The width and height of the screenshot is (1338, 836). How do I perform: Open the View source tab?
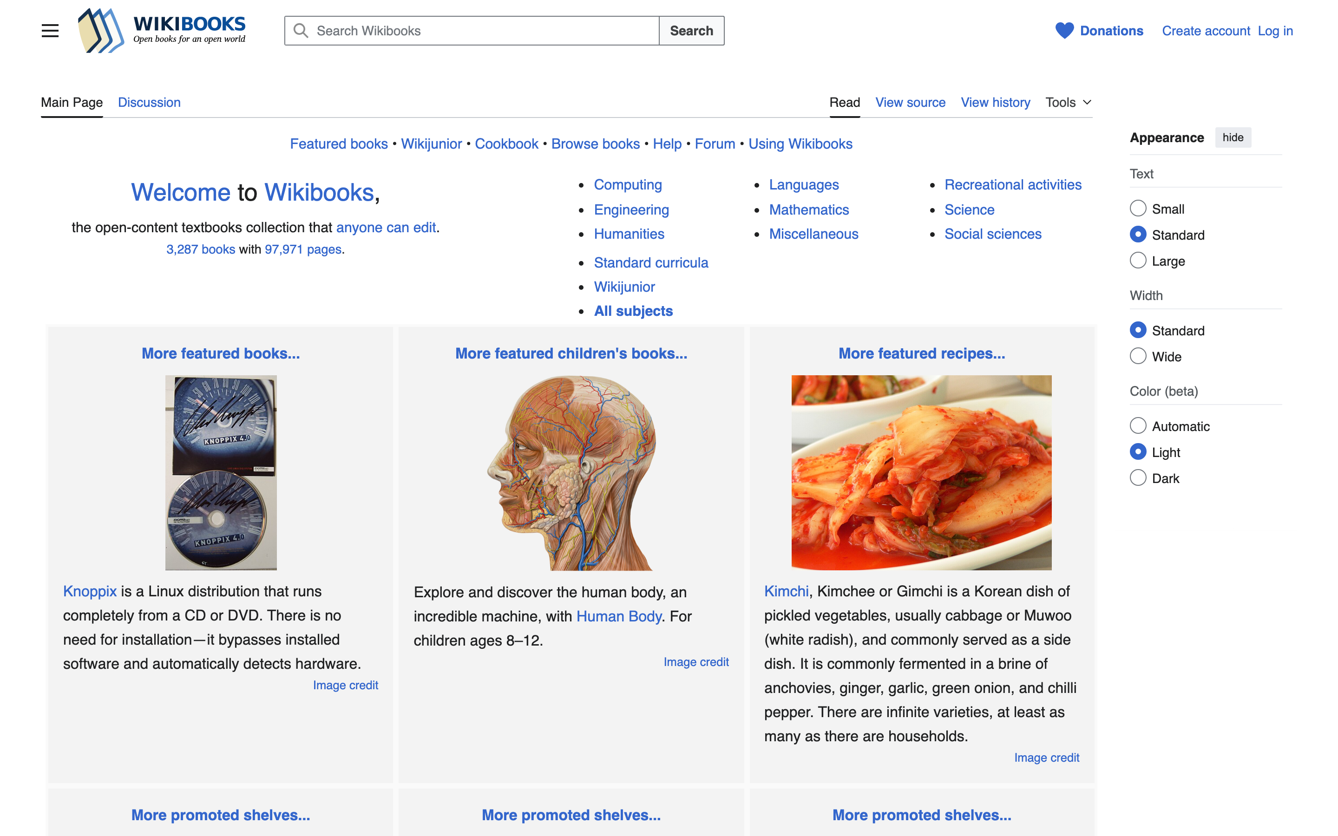[910, 102]
